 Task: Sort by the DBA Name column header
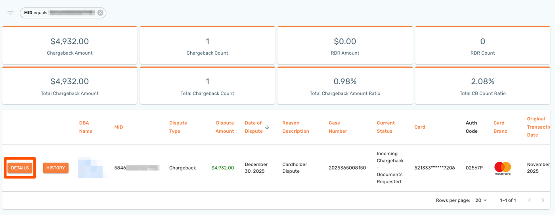click(x=86, y=127)
